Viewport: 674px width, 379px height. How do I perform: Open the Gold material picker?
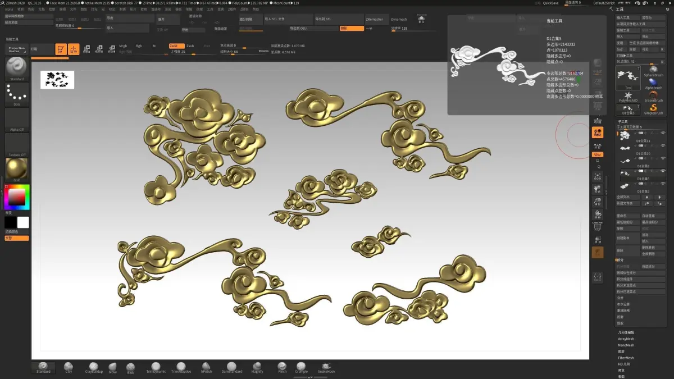[x=17, y=171]
